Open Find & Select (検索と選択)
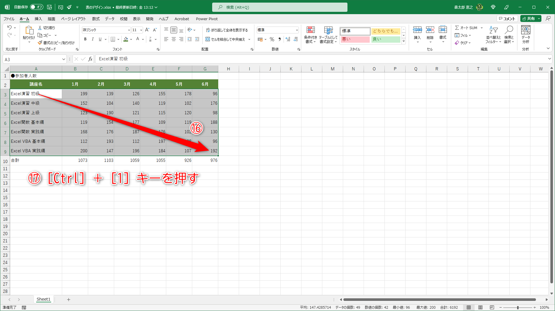 pyautogui.click(x=509, y=35)
